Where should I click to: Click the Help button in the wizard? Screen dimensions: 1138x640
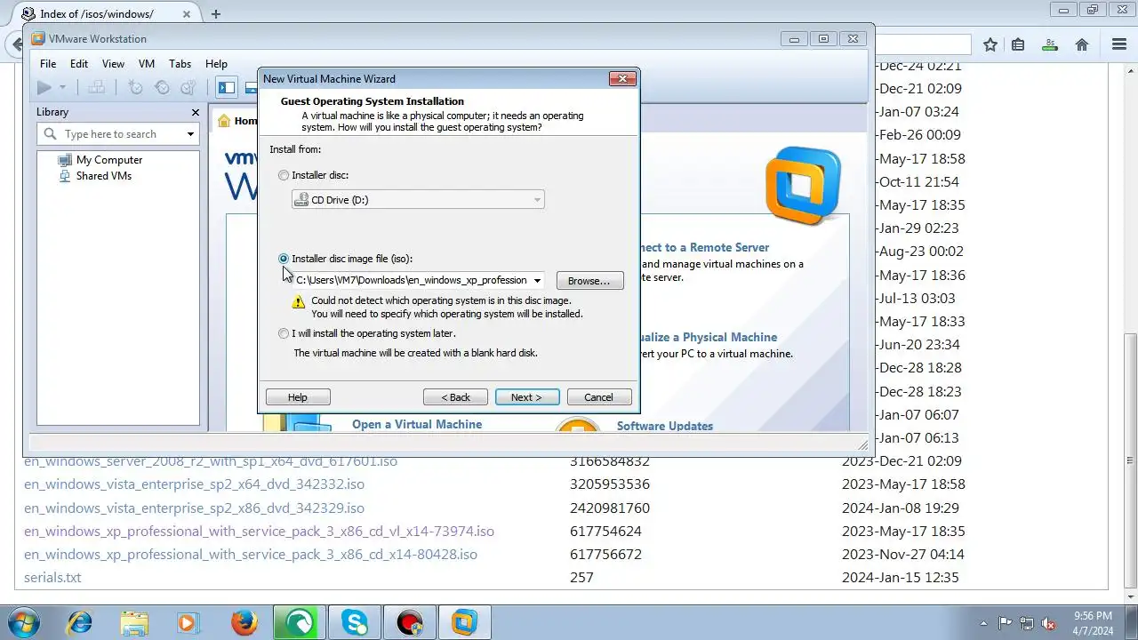click(x=298, y=397)
